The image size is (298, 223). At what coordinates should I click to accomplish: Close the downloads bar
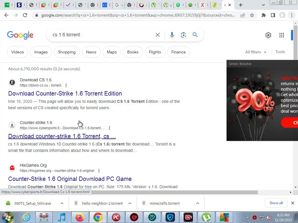tap(293, 203)
